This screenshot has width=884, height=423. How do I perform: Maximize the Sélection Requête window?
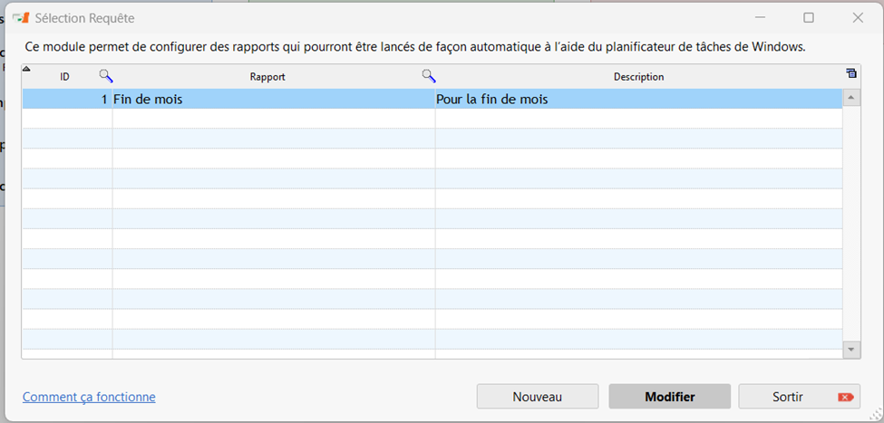[809, 18]
